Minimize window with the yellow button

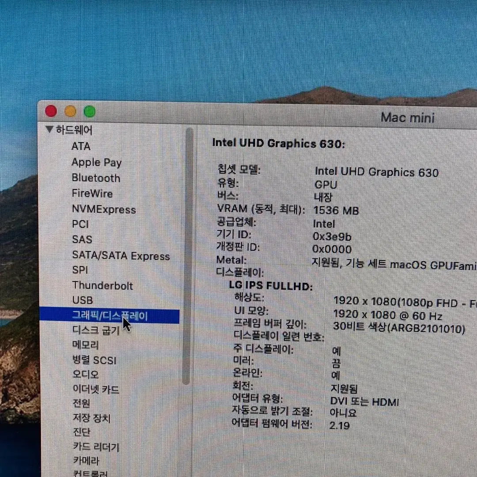[70, 111]
